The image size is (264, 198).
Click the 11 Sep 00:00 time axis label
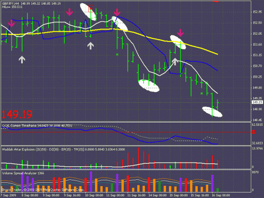point(115,195)
